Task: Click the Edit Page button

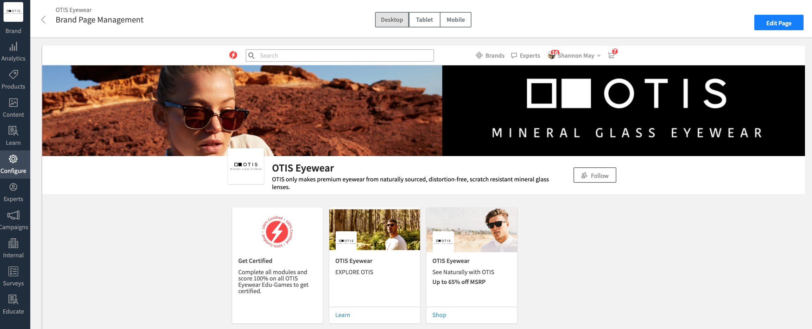Action: (x=779, y=23)
